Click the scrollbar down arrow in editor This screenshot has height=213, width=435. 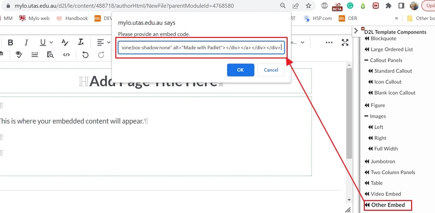tap(349, 200)
